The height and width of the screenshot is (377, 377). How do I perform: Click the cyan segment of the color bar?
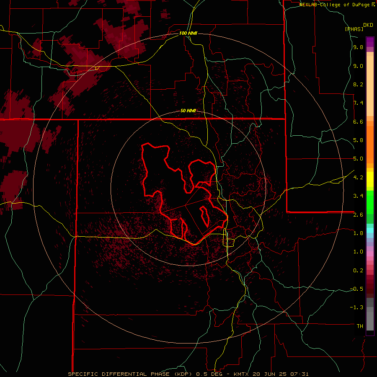tap(370, 230)
